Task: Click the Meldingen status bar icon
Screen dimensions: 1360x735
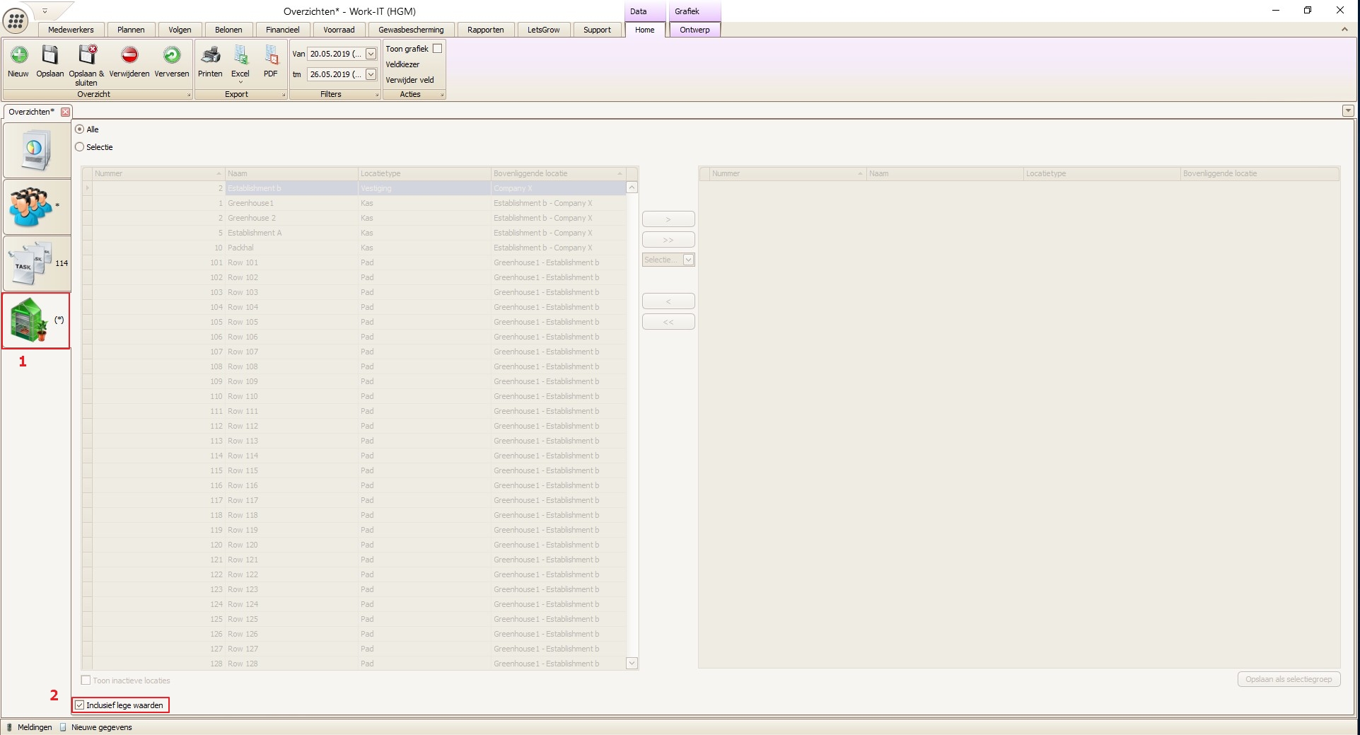Action: pyautogui.click(x=9, y=727)
